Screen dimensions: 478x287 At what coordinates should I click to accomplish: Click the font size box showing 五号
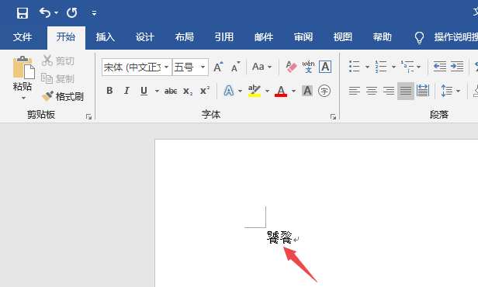click(x=185, y=67)
